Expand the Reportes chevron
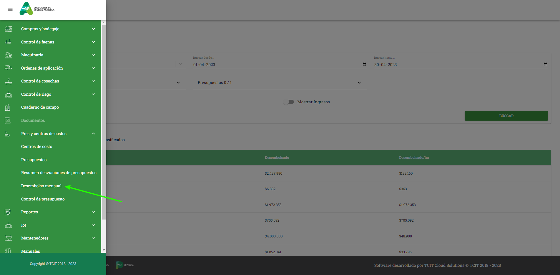 coord(93,212)
